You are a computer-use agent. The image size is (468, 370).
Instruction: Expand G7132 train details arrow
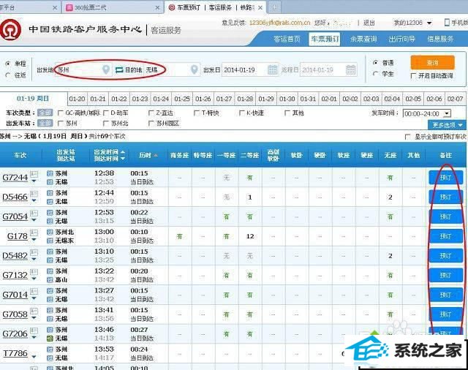coord(34,279)
